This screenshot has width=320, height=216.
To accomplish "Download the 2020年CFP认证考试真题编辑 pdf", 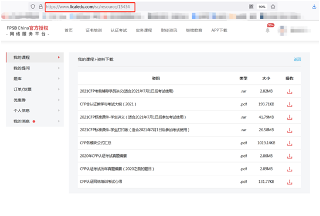I will click(290, 156).
